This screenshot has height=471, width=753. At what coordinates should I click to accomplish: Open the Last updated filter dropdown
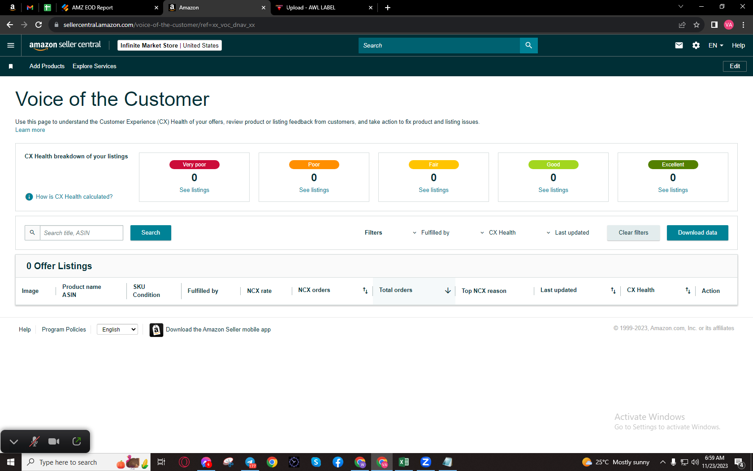pos(567,233)
